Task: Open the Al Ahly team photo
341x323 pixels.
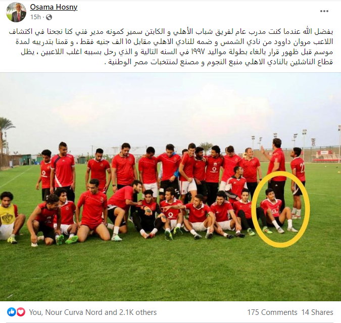Action: pyautogui.click(x=171, y=187)
